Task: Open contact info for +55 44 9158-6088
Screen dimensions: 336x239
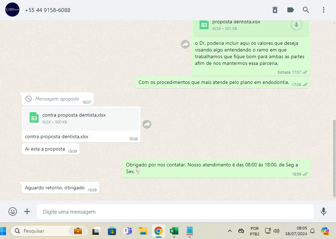Action: click(x=48, y=10)
